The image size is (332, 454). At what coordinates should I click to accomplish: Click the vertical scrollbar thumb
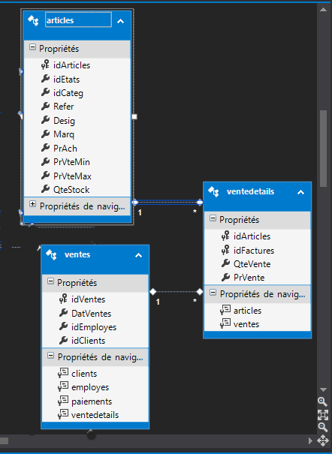323,149
